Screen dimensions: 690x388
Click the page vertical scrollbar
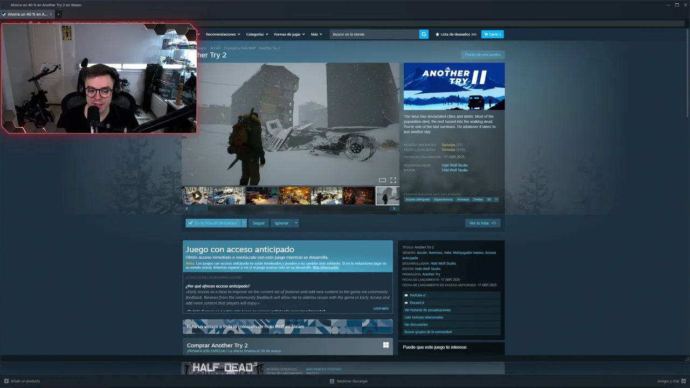(x=687, y=73)
